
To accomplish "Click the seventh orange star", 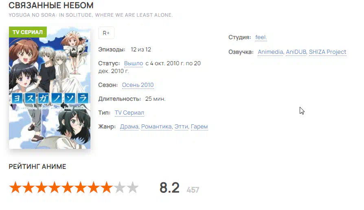I will tap(94, 188).
